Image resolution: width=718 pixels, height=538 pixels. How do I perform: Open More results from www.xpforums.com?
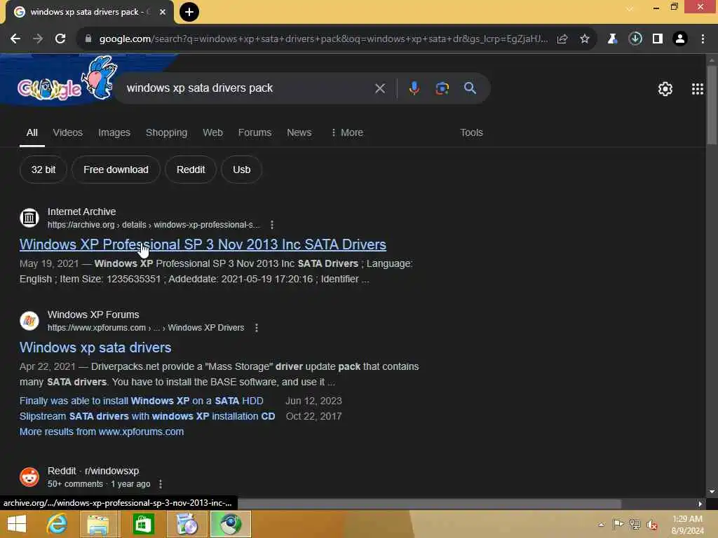pyautogui.click(x=102, y=432)
